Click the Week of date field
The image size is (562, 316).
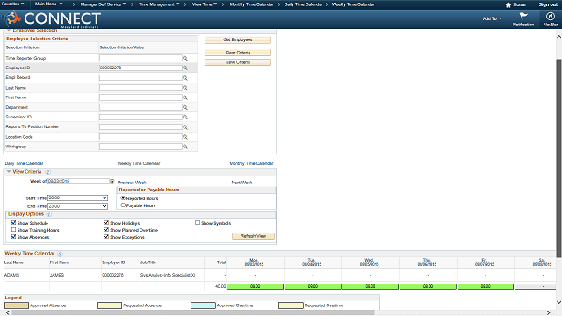(78, 182)
